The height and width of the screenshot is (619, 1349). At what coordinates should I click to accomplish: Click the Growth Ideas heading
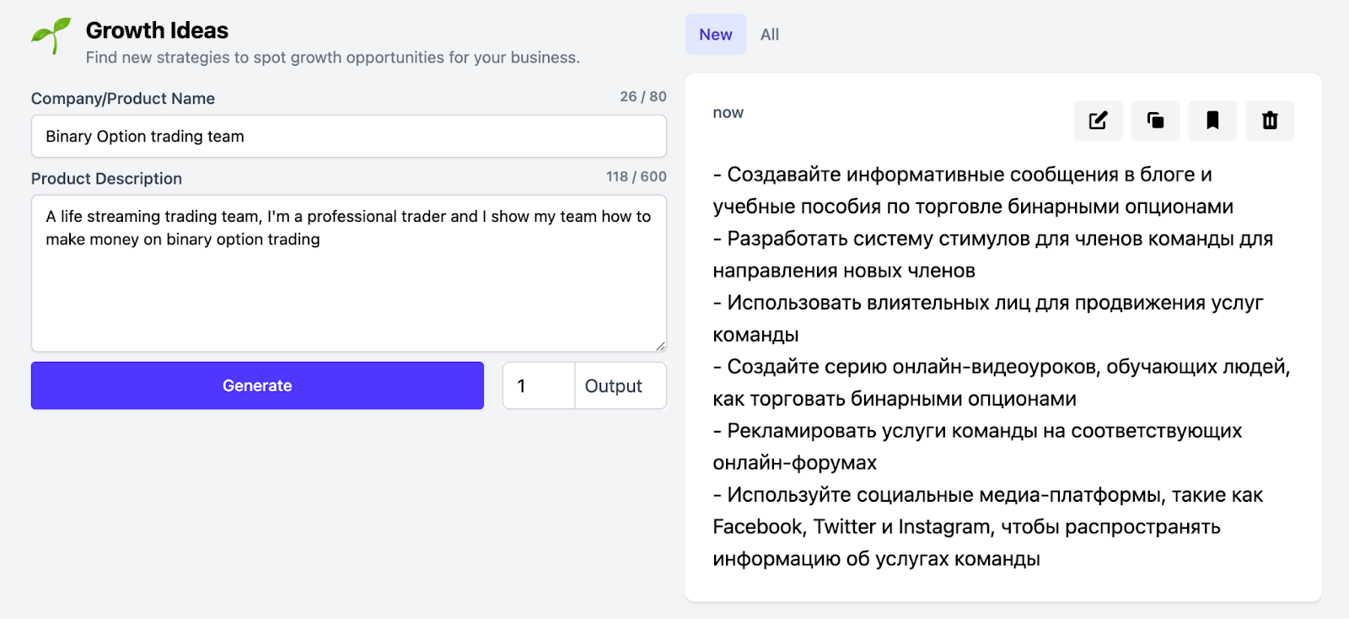[157, 30]
